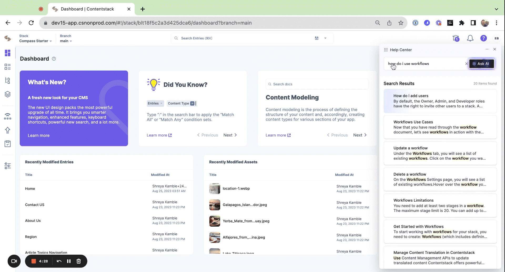Go to Next tip in Did You Know
505x272 pixels.
(x=230, y=135)
